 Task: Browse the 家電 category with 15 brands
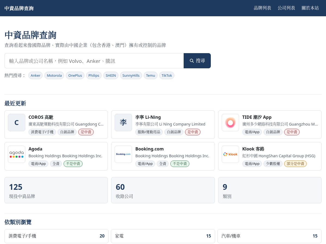163,236
